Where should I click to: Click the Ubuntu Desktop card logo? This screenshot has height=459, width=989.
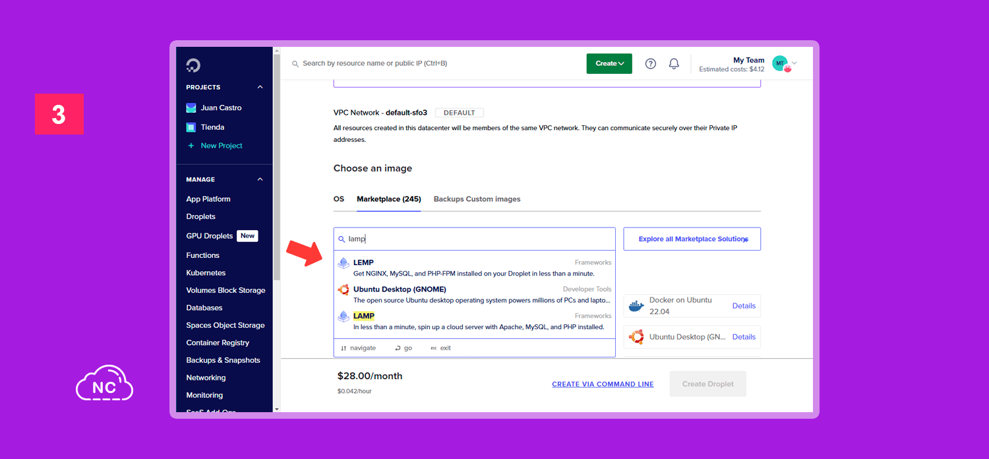point(636,337)
